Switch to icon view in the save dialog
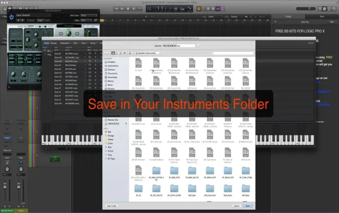The image size is (339, 213). (113, 53)
